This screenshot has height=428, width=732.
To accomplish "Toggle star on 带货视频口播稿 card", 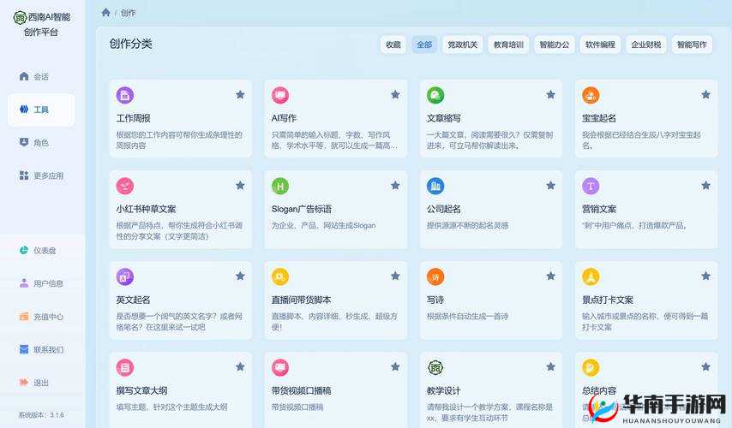I will (x=395, y=367).
